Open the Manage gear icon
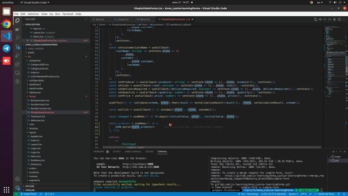348x196 pixels. click(17, 188)
